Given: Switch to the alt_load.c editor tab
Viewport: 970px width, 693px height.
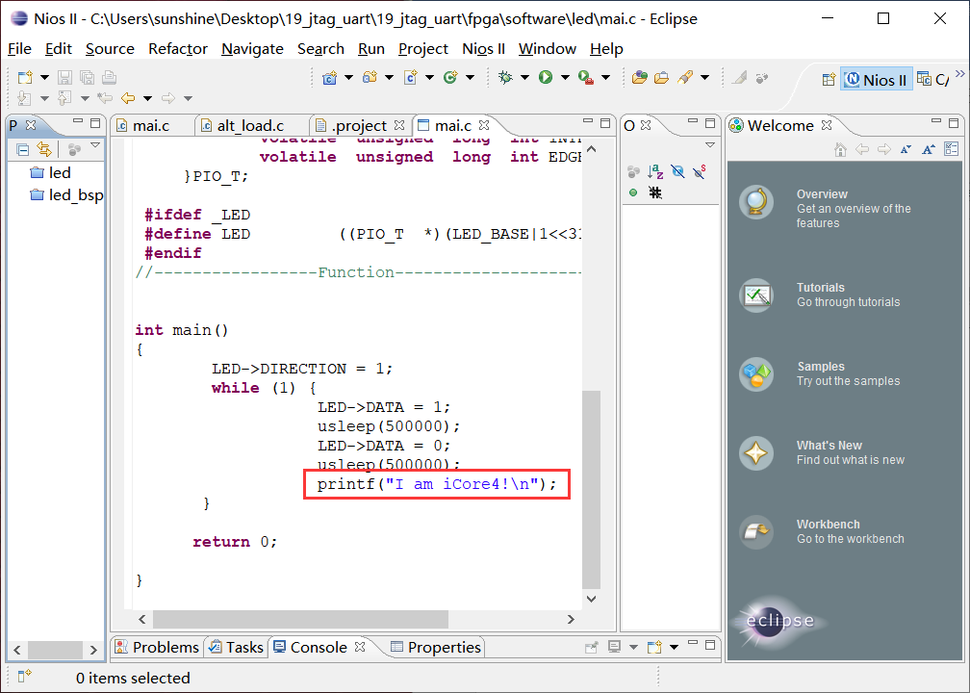Looking at the screenshot, I should click(250, 125).
